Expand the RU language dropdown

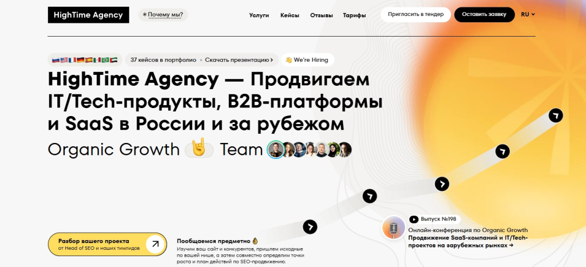[528, 14]
